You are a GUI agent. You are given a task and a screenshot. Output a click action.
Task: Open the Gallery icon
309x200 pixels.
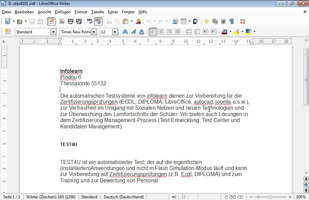click(x=215, y=21)
